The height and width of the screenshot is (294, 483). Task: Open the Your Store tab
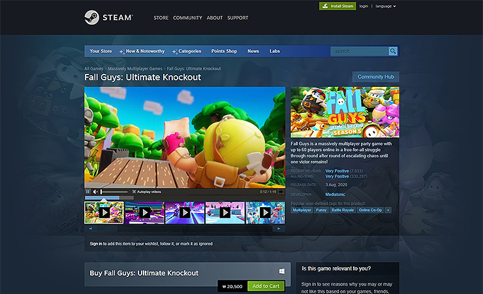(101, 51)
